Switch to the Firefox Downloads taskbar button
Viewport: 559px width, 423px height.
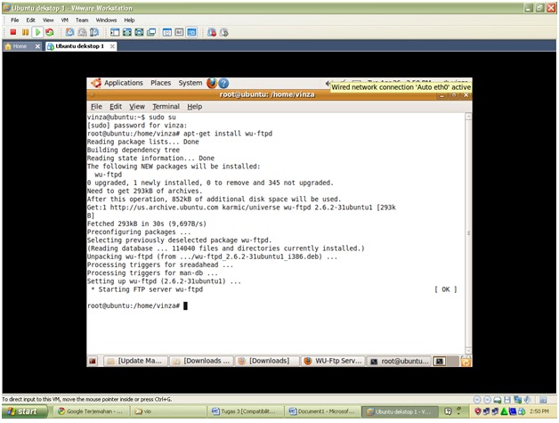pyautogui.click(x=267, y=361)
